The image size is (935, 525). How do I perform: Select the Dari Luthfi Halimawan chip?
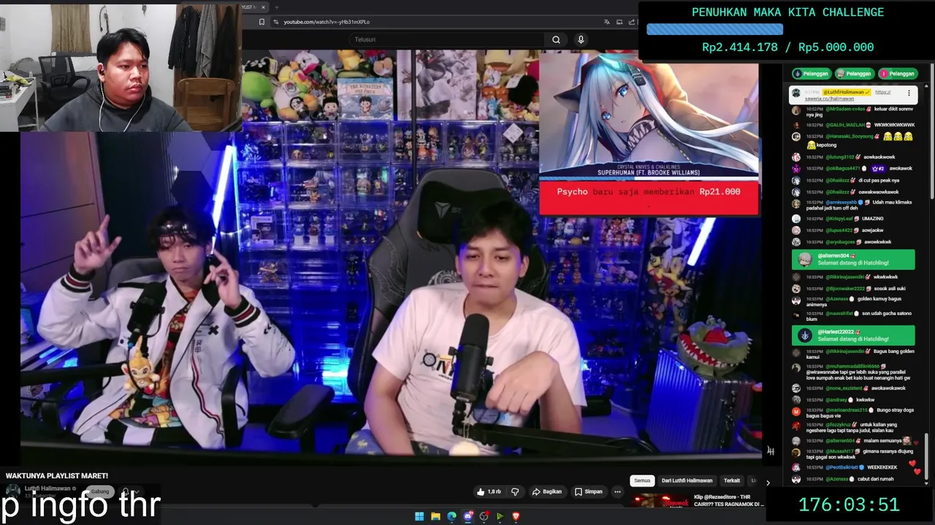[687, 481]
